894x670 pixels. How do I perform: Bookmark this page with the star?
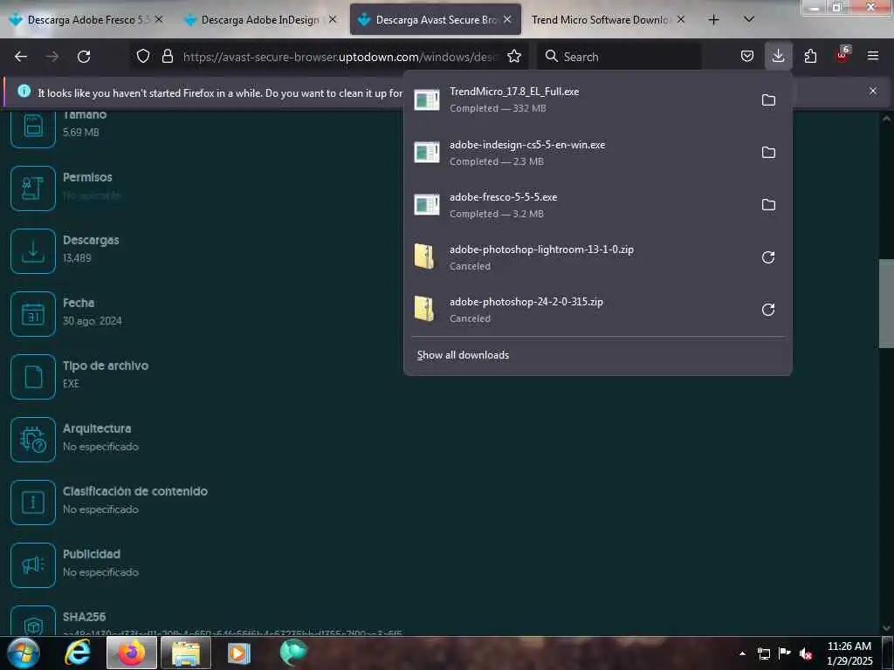514,57
